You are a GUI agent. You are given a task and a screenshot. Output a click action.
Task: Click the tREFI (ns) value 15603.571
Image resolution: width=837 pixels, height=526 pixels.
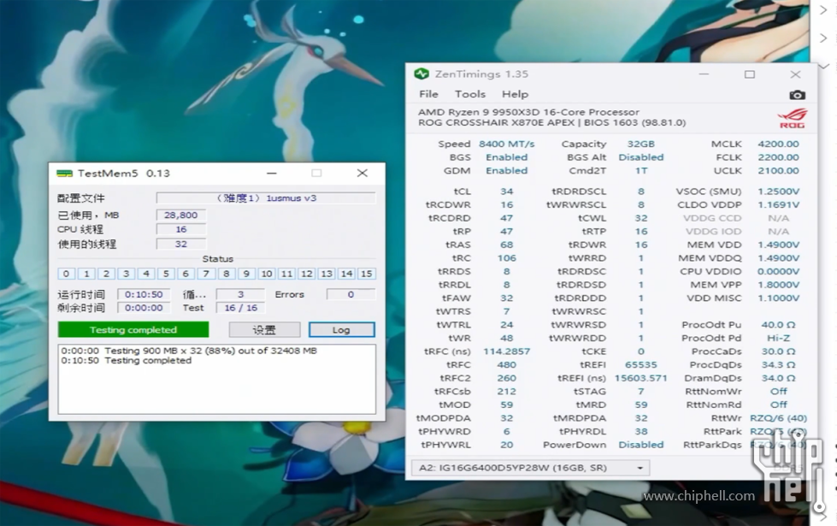point(641,378)
